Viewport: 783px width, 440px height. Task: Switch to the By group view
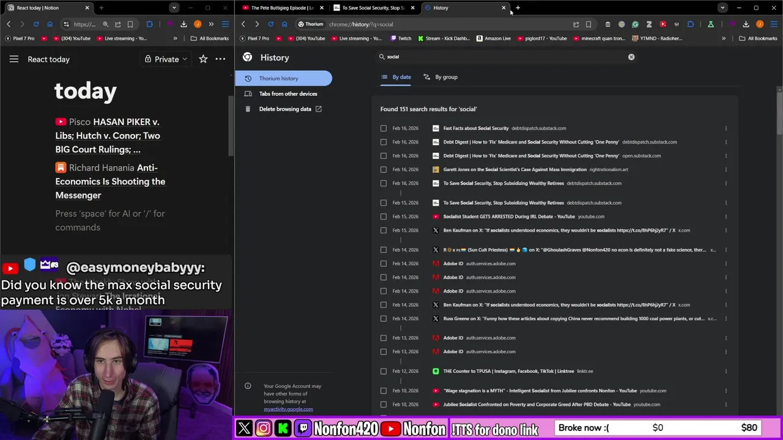pyautogui.click(x=440, y=77)
